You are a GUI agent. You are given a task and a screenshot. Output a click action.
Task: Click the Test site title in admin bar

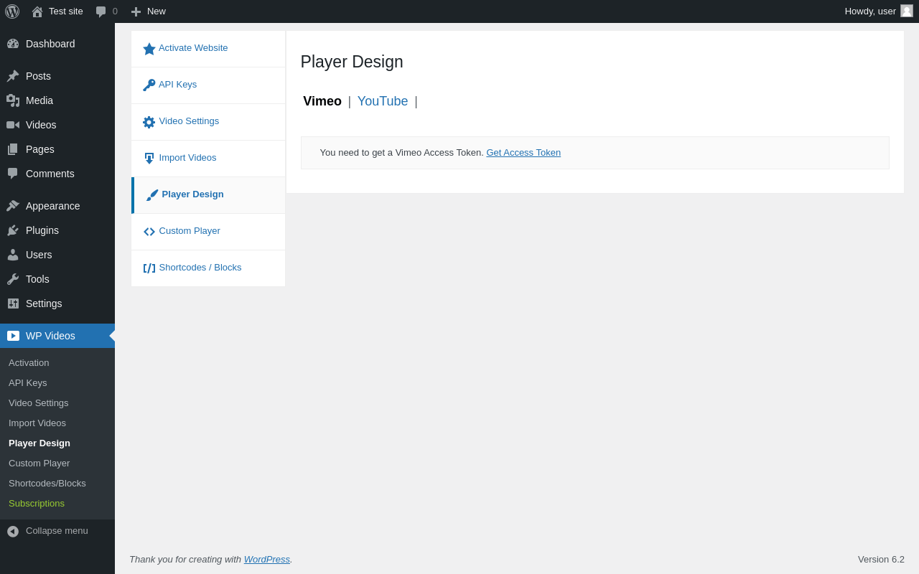pyautogui.click(x=66, y=11)
